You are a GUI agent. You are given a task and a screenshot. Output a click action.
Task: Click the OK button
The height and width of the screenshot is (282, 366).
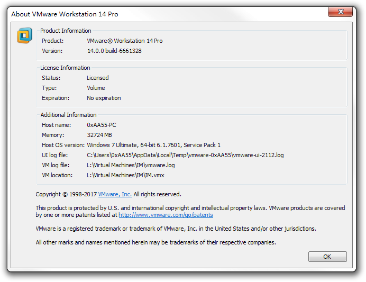pos(327,257)
